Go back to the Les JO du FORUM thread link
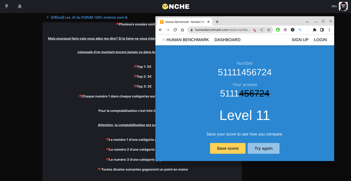 coord(87,17)
